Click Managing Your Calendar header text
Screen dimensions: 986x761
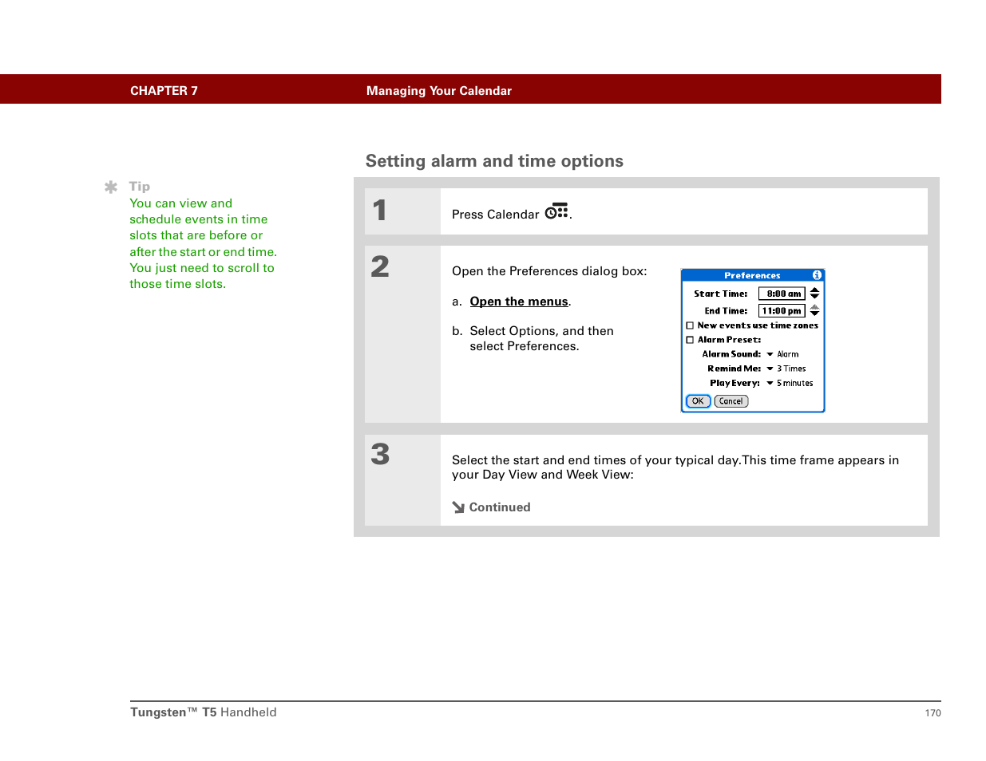click(x=439, y=91)
